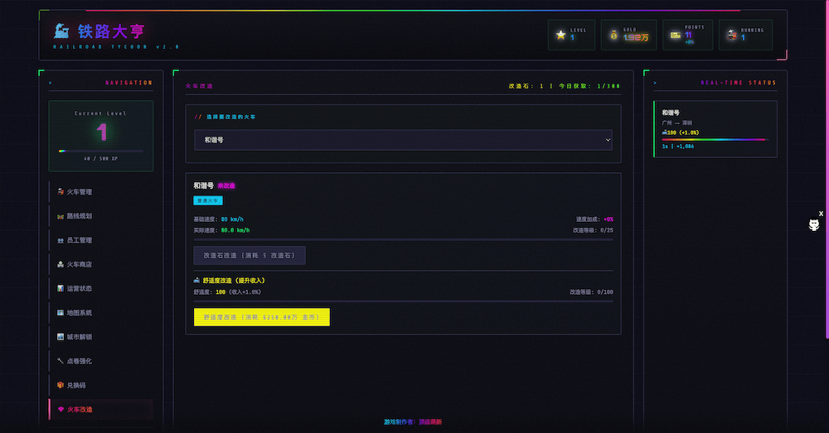The height and width of the screenshot is (433, 829).
Task: Click the Points ticket icon
Action: click(676, 35)
